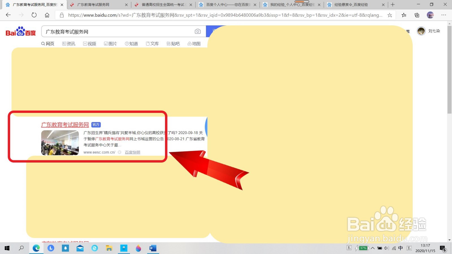Viewport: 452px width, 254px height.
Task: Click the www.eesc.com.cn/ result URL
Action: (99, 152)
